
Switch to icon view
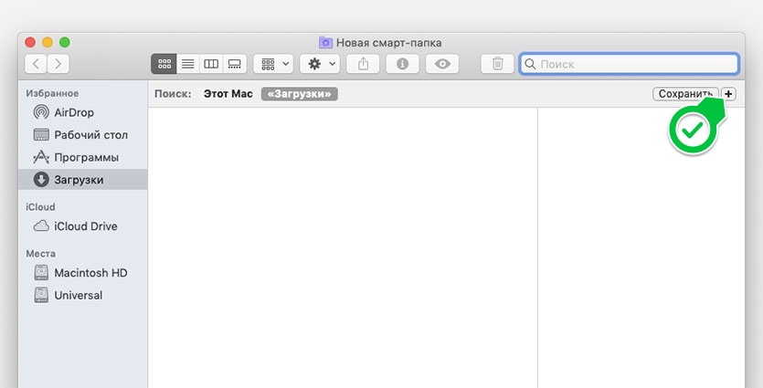(x=164, y=64)
